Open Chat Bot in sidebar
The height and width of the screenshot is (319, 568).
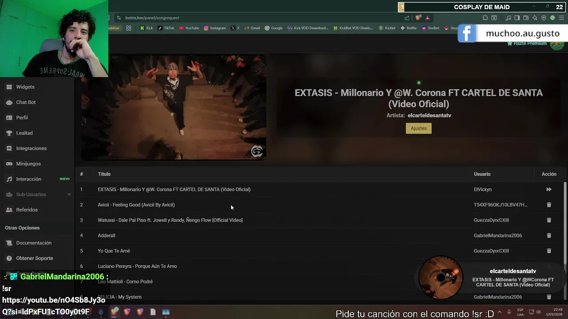pyautogui.click(x=26, y=102)
